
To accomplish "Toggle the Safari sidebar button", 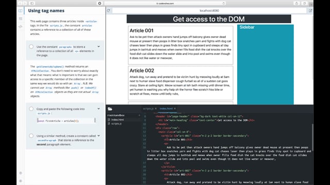I will (x=32, y=4).
